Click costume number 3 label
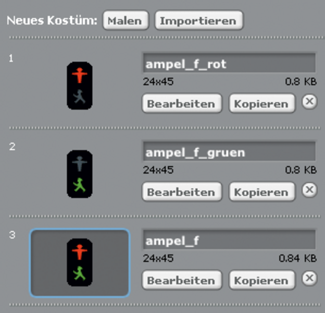This screenshot has height=313, width=325. coord(12,234)
